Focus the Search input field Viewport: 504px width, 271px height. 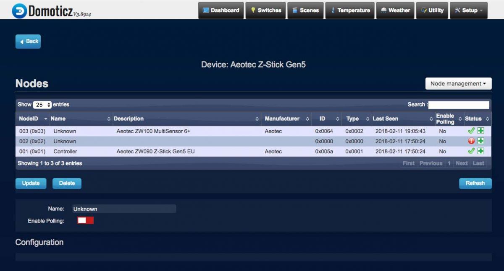tap(459, 105)
